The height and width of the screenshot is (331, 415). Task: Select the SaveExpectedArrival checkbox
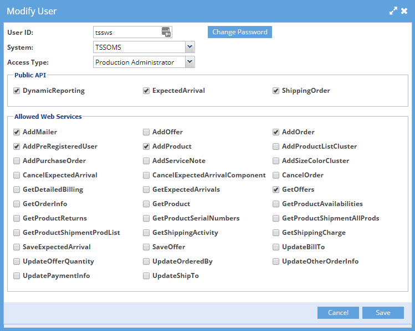click(x=17, y=247)
